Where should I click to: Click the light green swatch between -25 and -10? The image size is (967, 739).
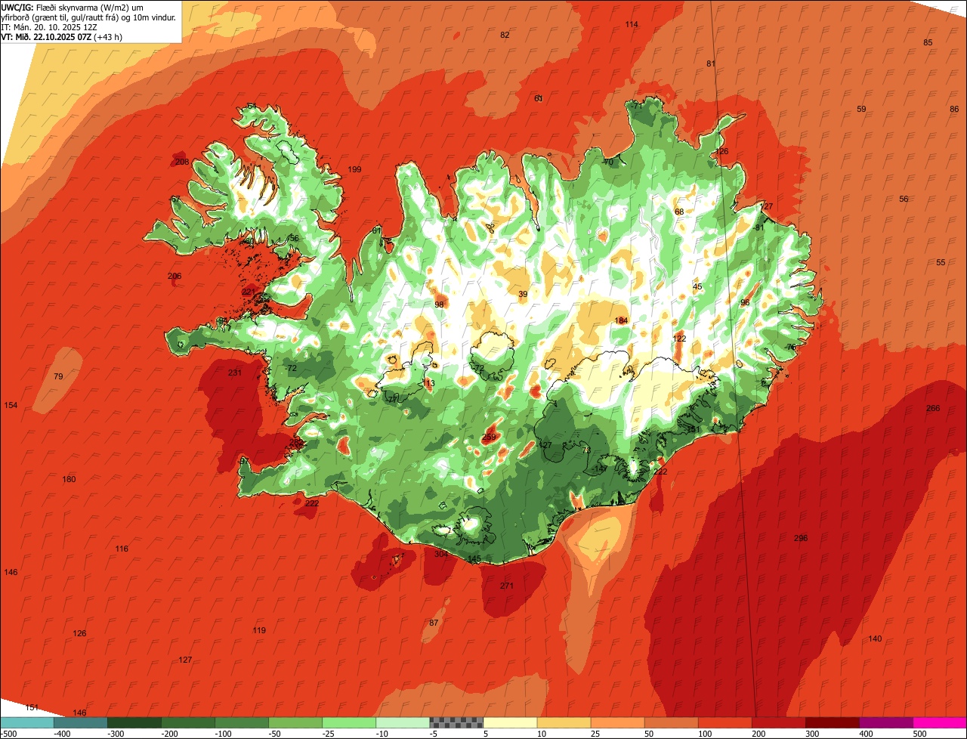click(349, 722)
